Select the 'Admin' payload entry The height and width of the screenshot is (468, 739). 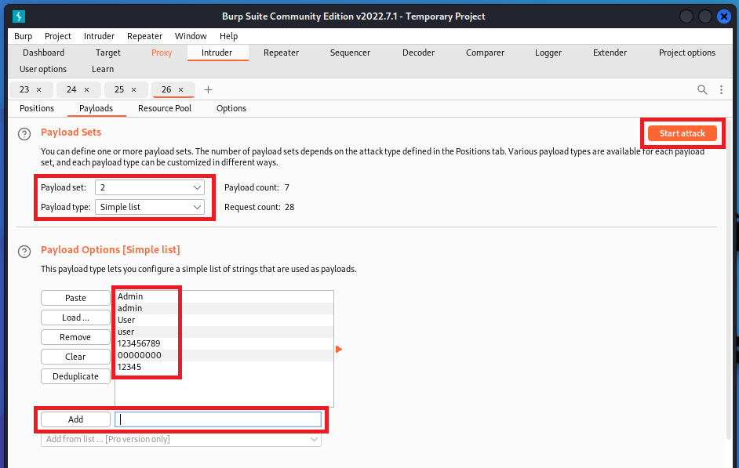click(x=224, y=296)
